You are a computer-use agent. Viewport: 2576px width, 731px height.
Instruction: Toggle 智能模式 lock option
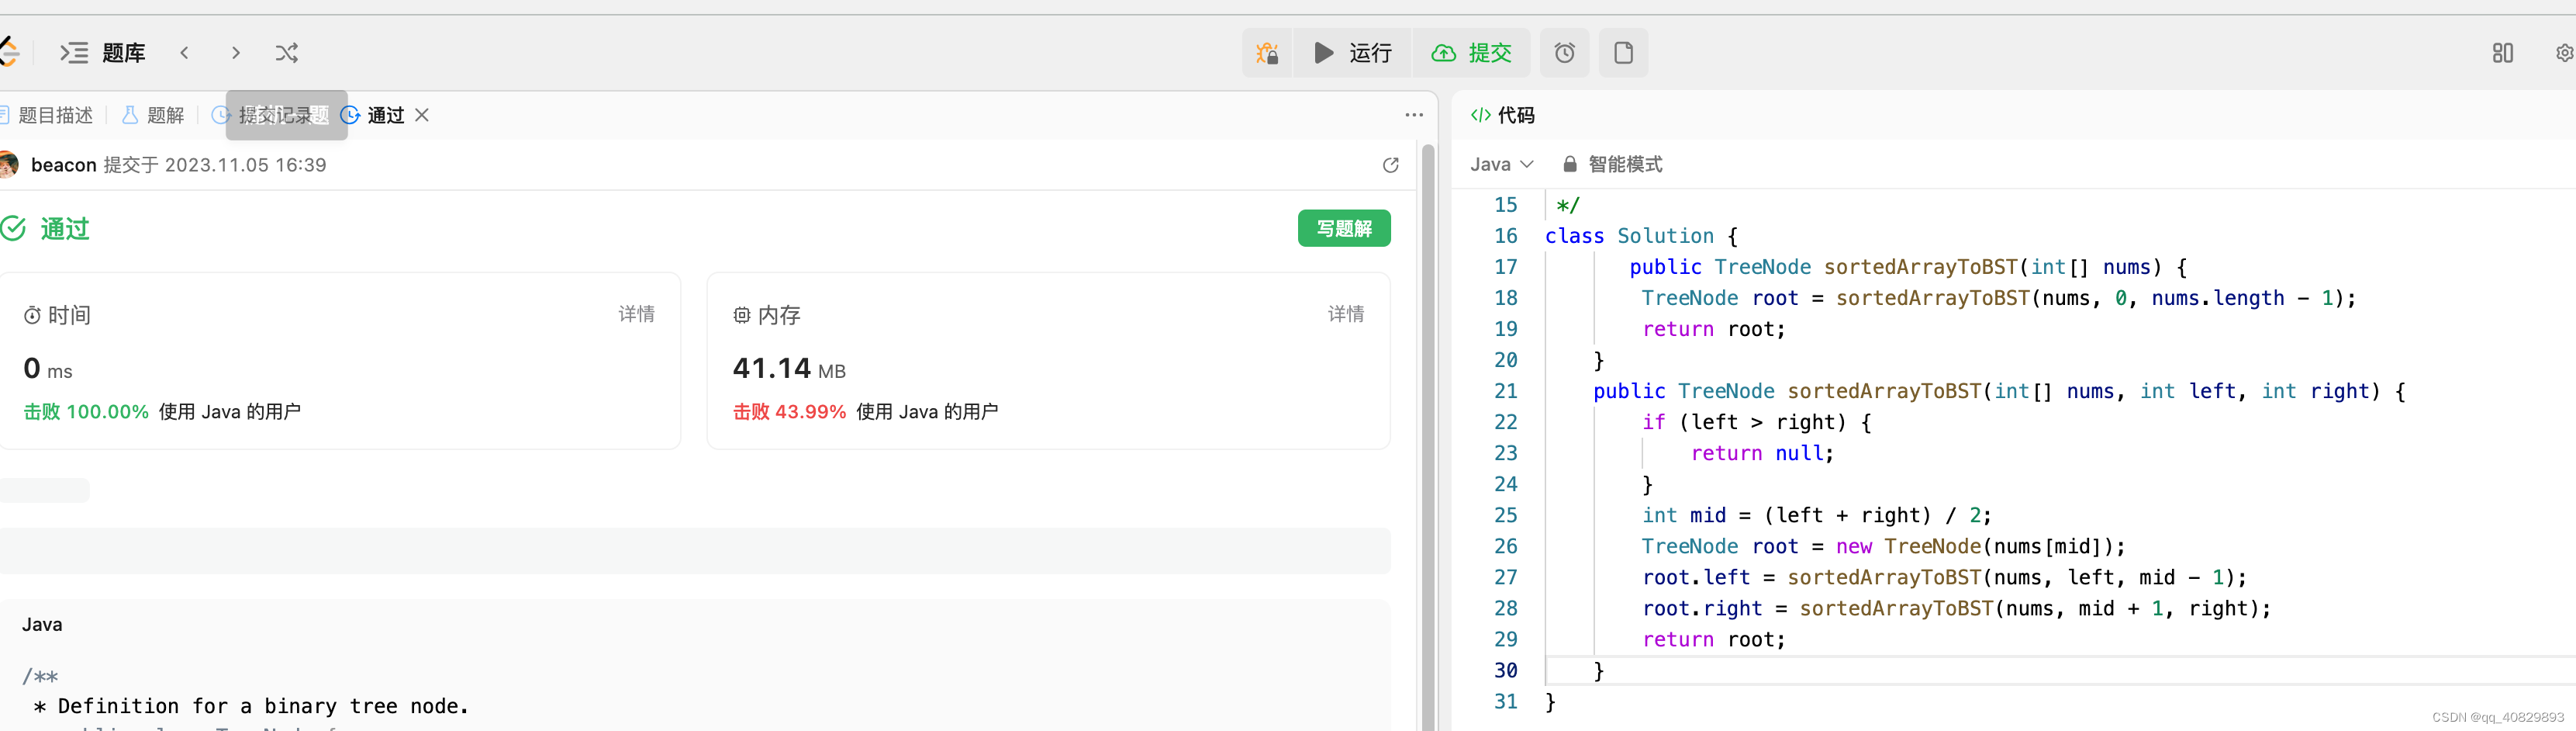coord(1612,165)
